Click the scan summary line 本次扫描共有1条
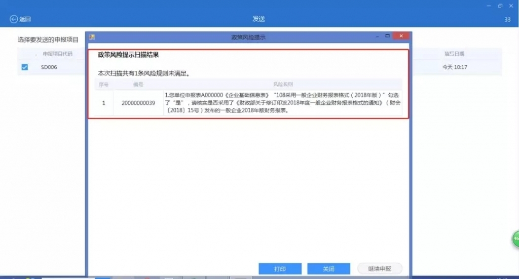The height and width of the screenshot is (279, 519). point(144,73)
